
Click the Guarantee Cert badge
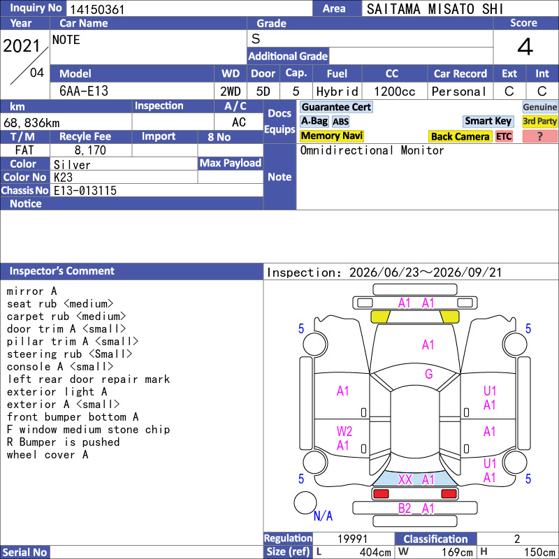pos(336,107)
